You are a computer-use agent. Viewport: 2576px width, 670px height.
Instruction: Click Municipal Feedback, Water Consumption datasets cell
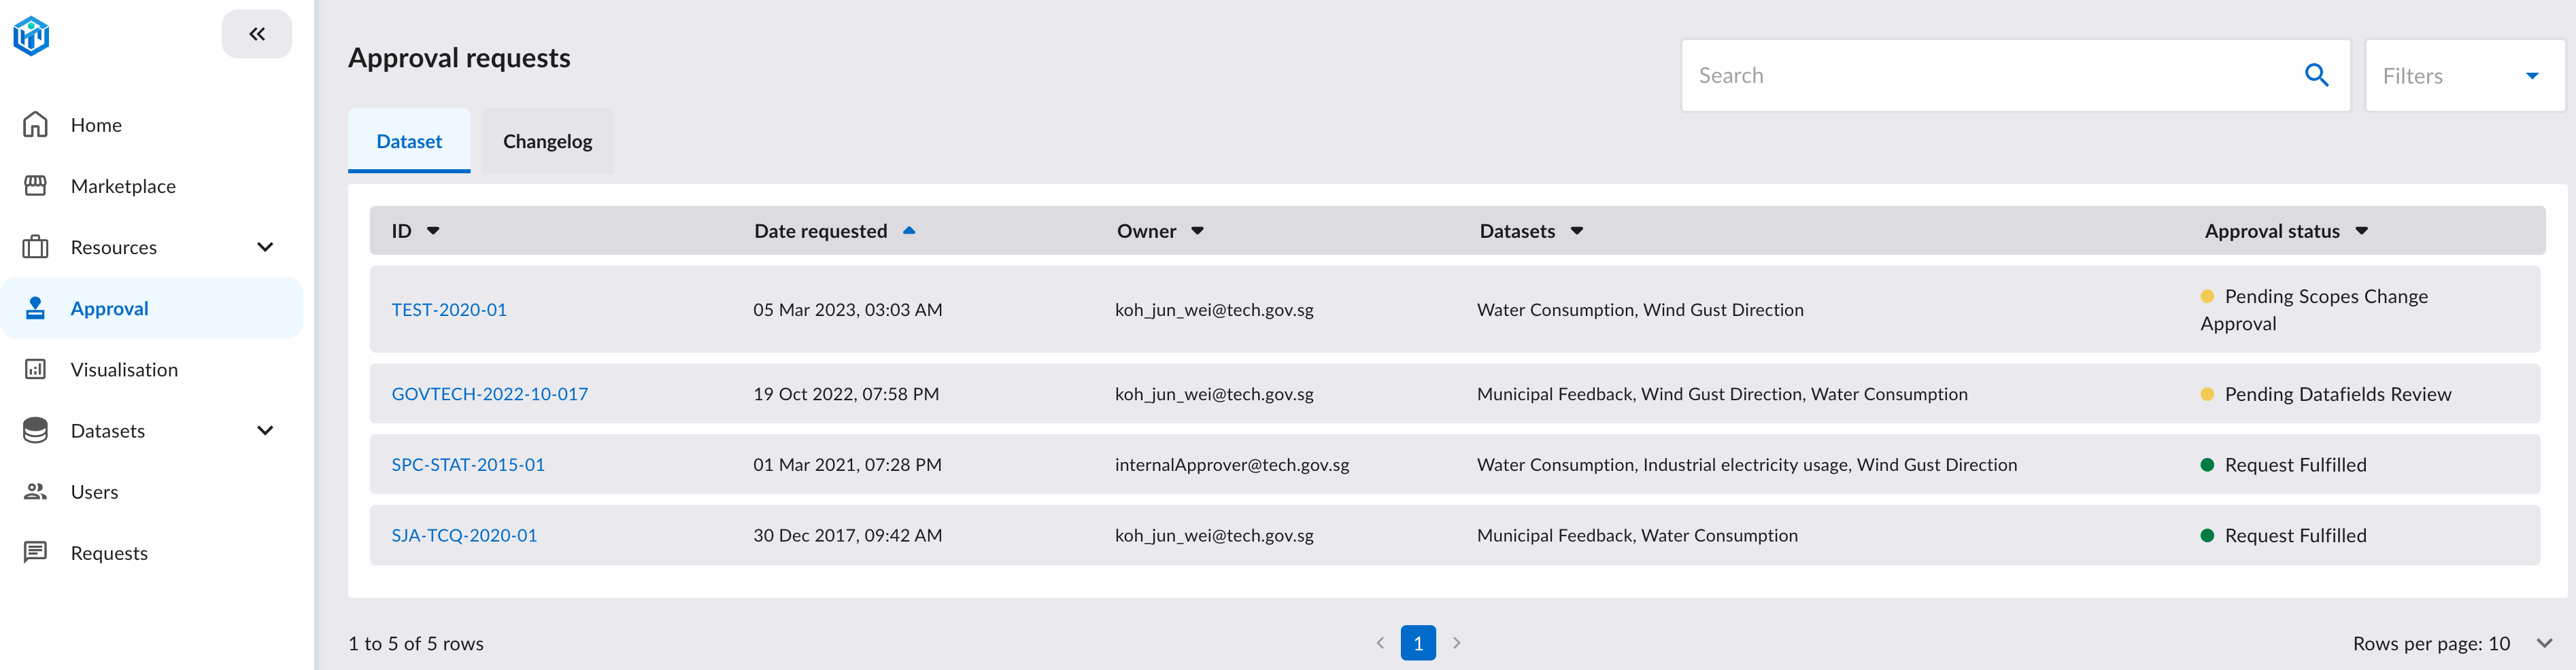point(1637,535)
